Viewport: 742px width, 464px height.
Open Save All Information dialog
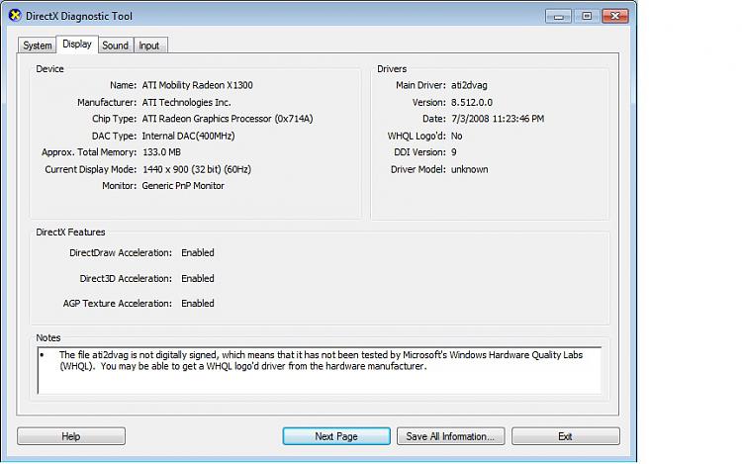tap(450, 436)
